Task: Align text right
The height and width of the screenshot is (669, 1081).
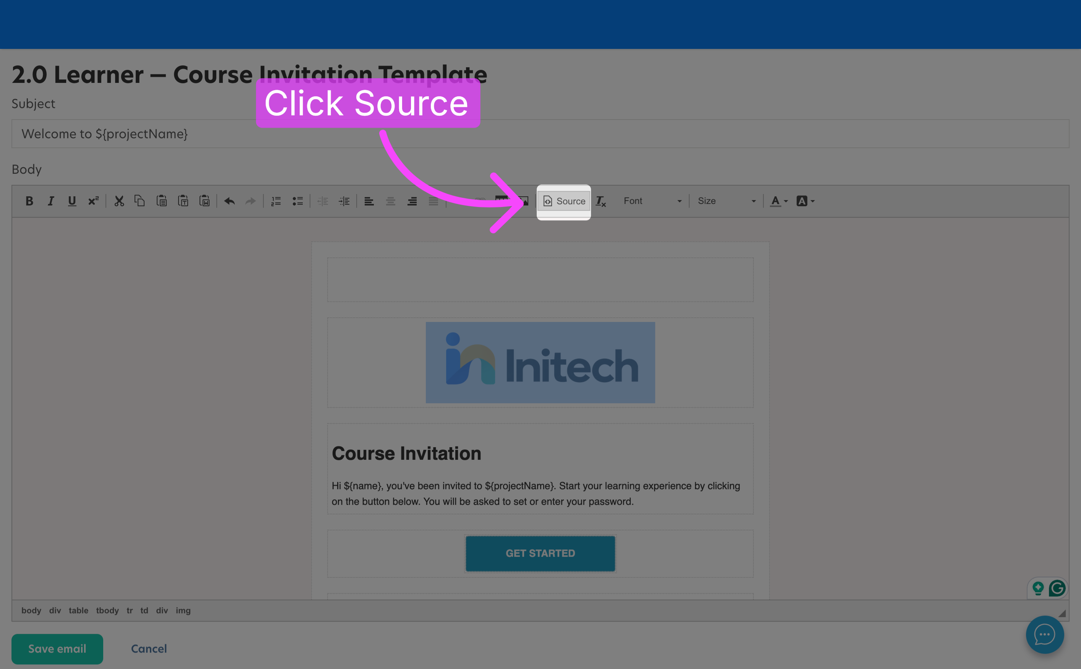Action: click(412, 201)
